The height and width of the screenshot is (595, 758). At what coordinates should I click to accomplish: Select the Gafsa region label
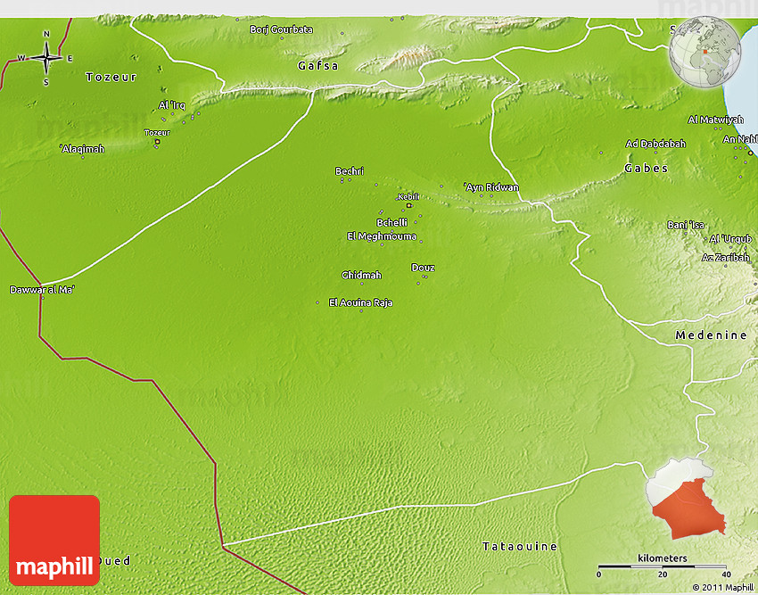(x=318, y=66)
